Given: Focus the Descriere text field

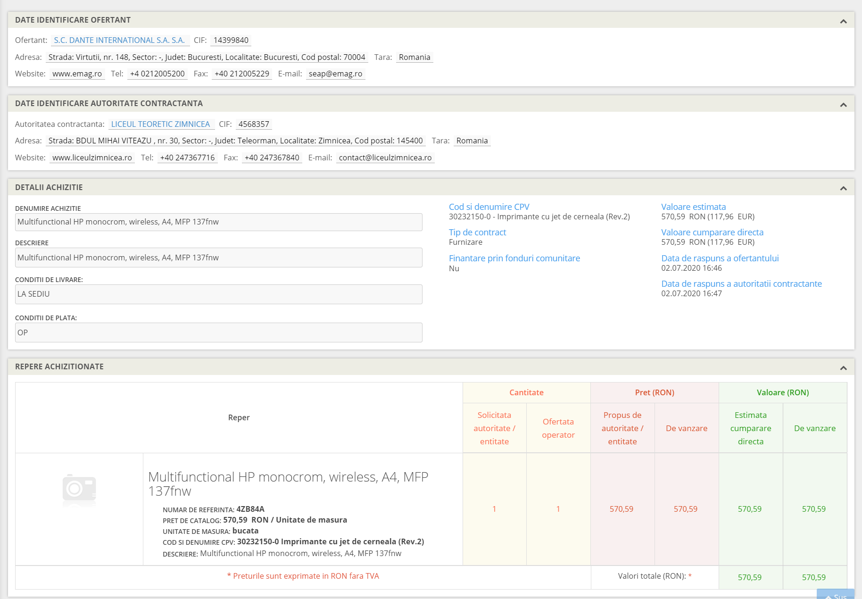Looking at the screenshot, I should click(219, 258).
